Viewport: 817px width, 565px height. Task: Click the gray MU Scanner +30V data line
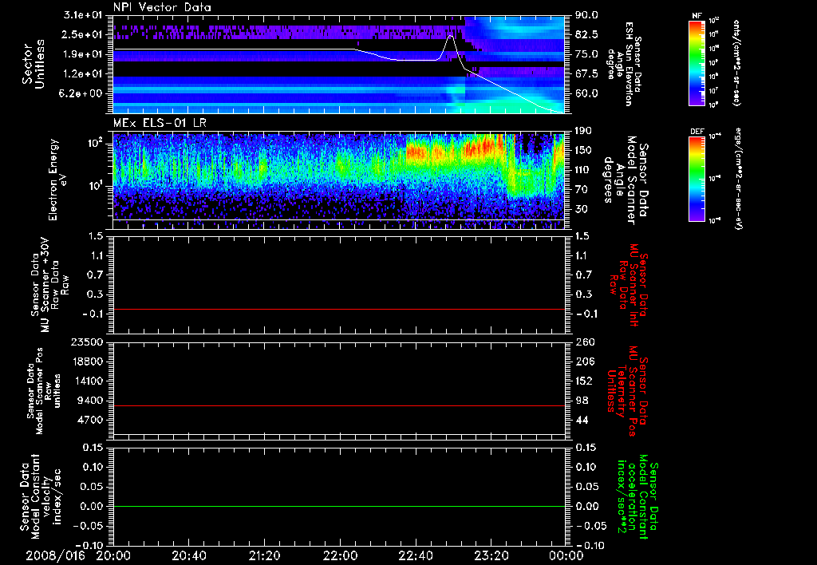339,309
